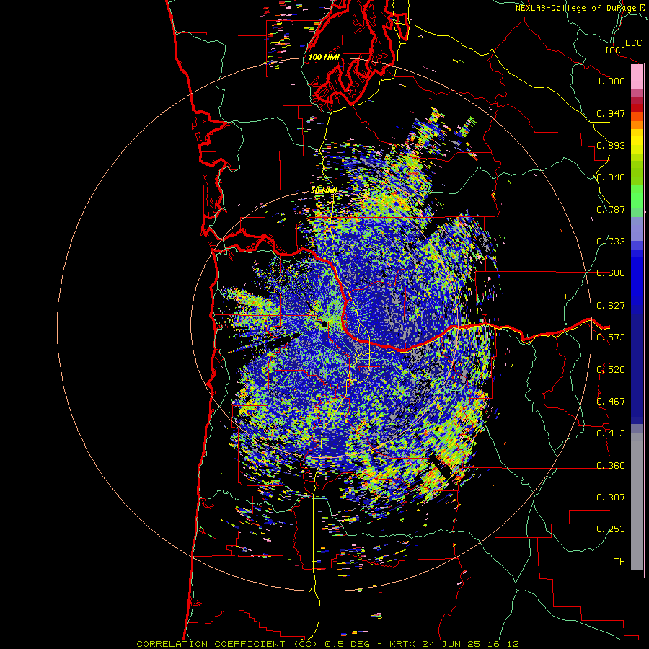Pick the light pink band on the color bar
This screenshot has height=649, width=649.
[x=637, y=77]
